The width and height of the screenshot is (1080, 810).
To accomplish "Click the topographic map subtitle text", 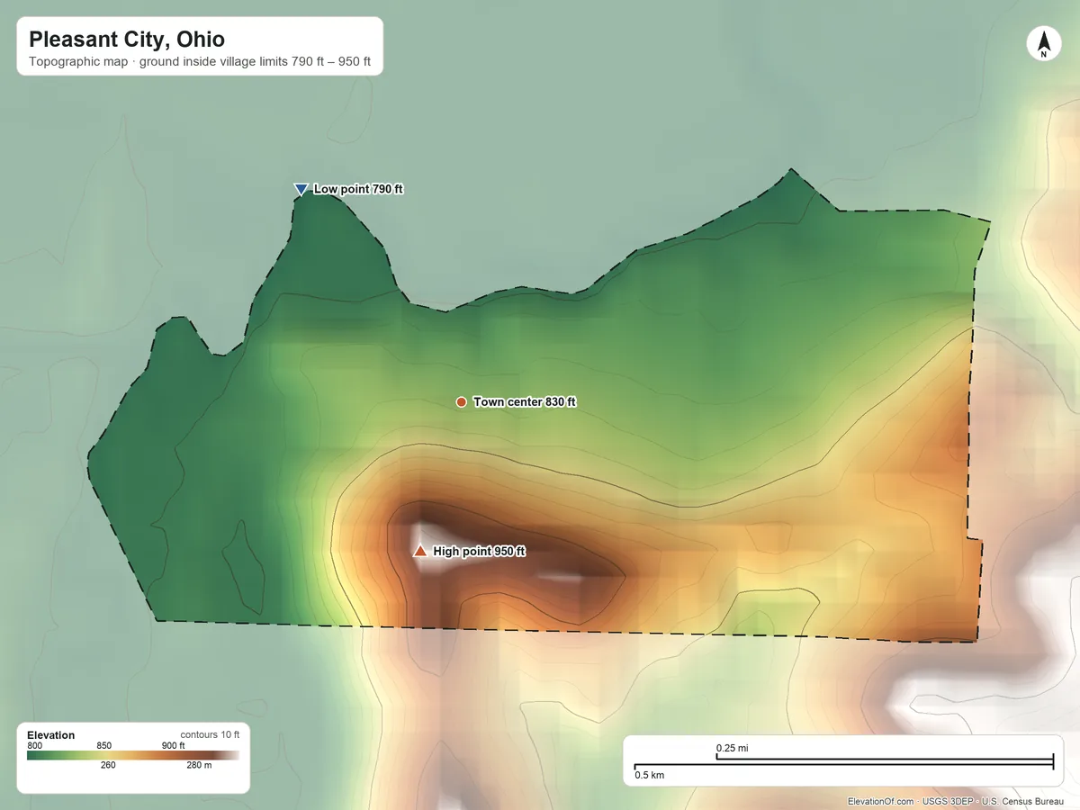I will [200, 63].
